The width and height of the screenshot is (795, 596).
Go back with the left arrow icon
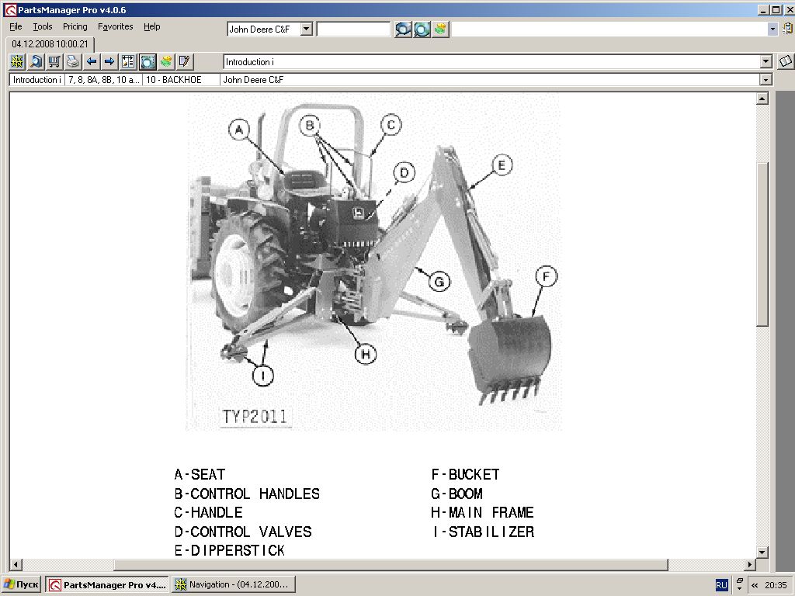coord(92,62)
